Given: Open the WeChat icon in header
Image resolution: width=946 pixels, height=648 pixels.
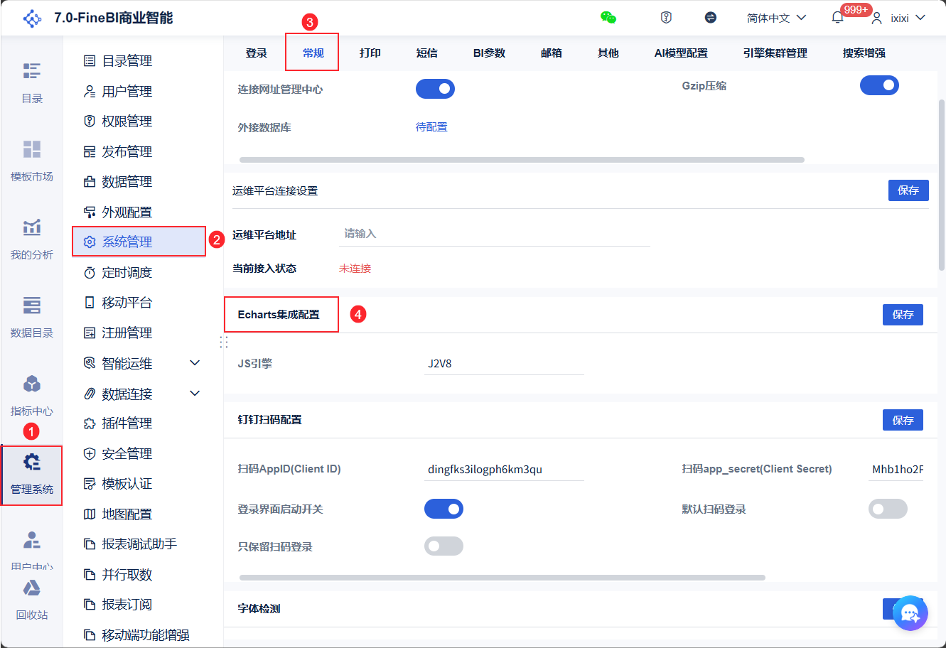Looking at the screenshot, I should tap(608, 18).
